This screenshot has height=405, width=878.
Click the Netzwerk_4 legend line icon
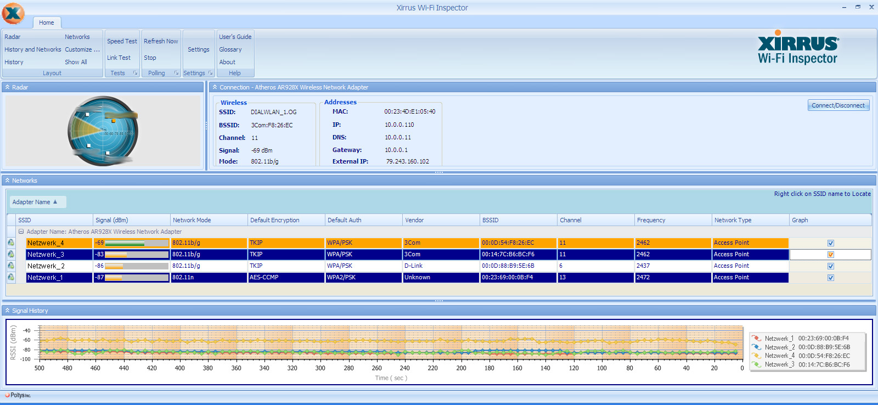coord(757,356)
